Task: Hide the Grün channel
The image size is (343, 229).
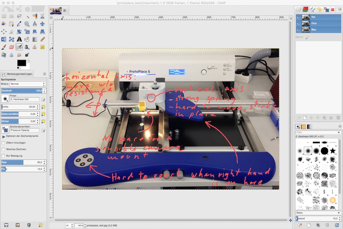Action: 298,23
